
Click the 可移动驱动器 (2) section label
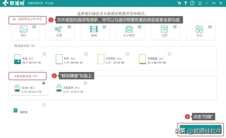(x=26, y=76)
